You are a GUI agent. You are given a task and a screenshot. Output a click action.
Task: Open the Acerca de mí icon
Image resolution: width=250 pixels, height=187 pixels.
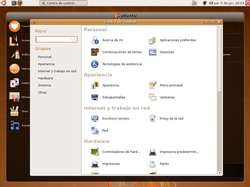pyautogui.click(x=95, y=40)
